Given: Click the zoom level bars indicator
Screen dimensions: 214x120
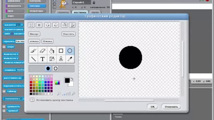Looking at the screenshot, I should pos(66,94).
